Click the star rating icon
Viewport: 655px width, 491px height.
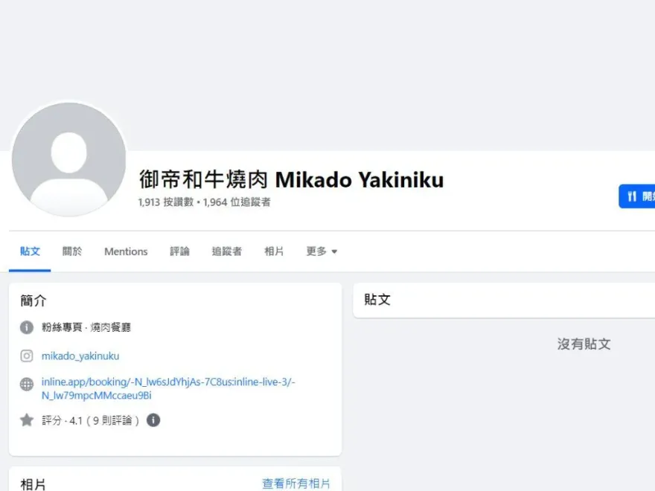tap(27, 420)
